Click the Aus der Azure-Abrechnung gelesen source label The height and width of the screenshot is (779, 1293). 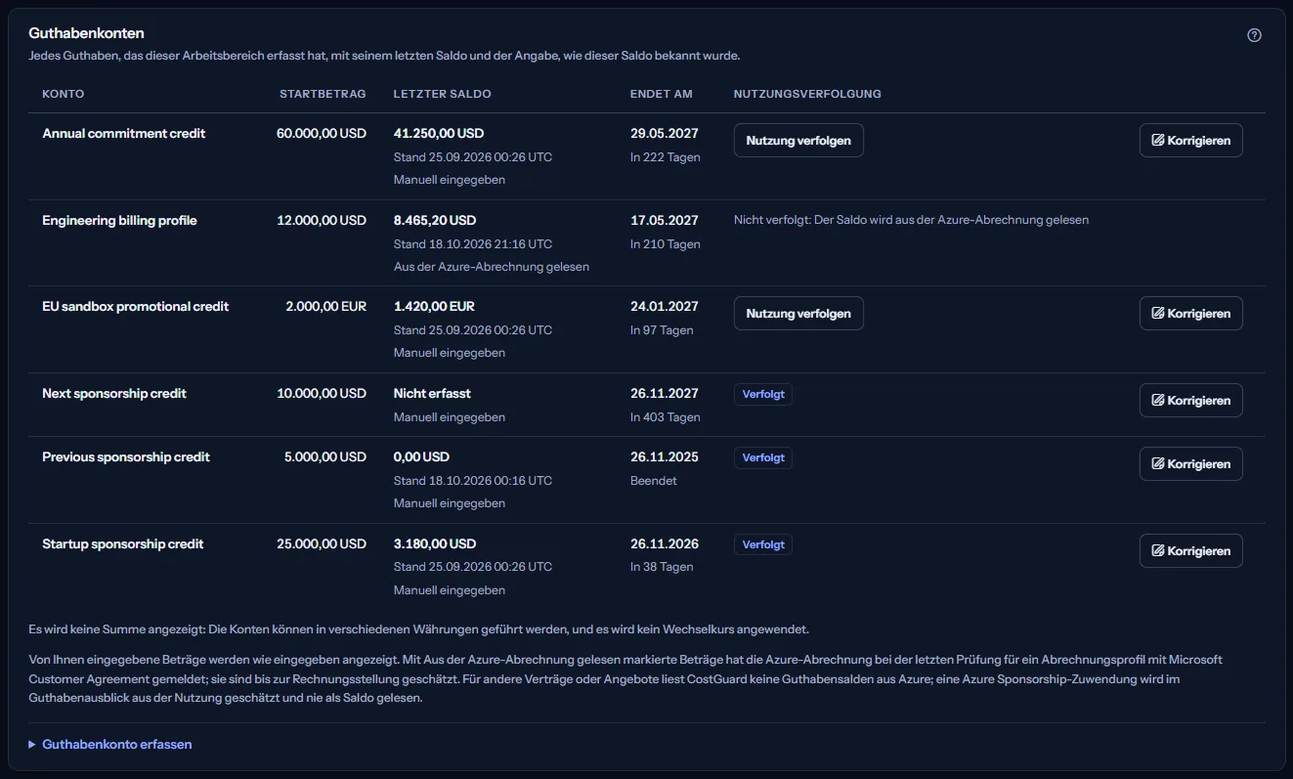(492, 267)
